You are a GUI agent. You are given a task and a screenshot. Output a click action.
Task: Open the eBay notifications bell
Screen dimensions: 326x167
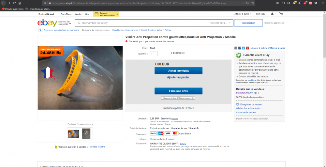pos(272,14)
